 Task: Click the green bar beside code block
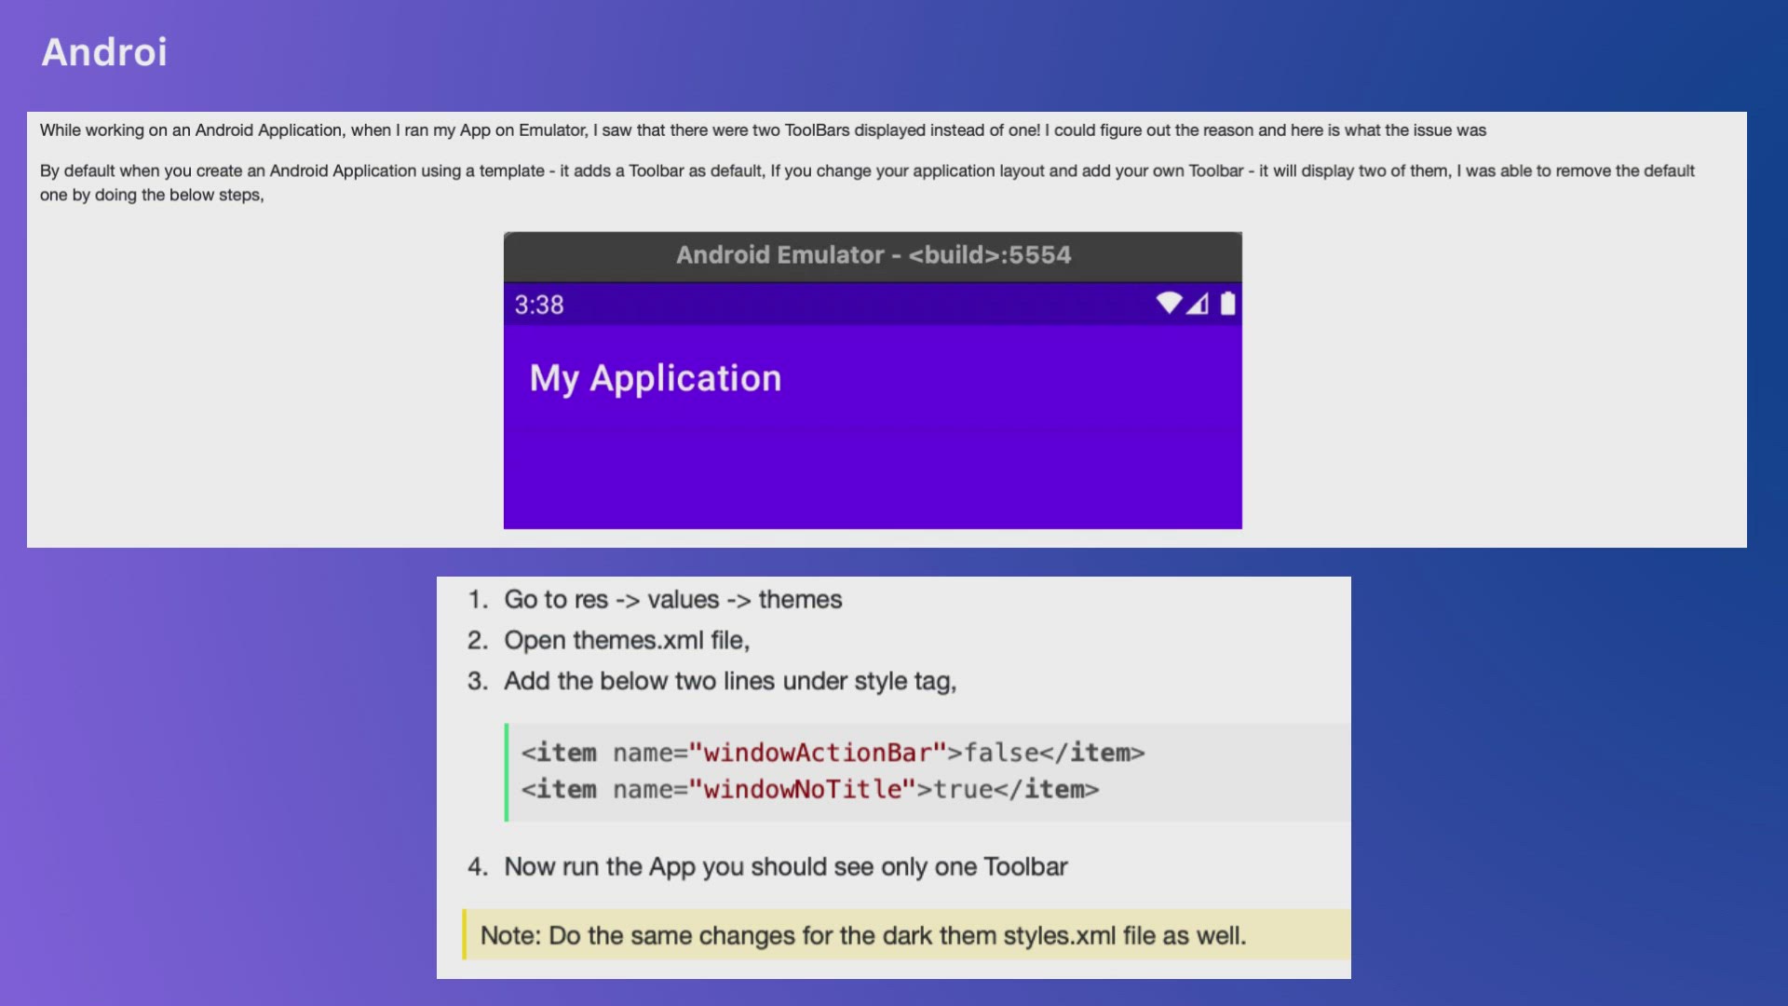click(507, 772)
